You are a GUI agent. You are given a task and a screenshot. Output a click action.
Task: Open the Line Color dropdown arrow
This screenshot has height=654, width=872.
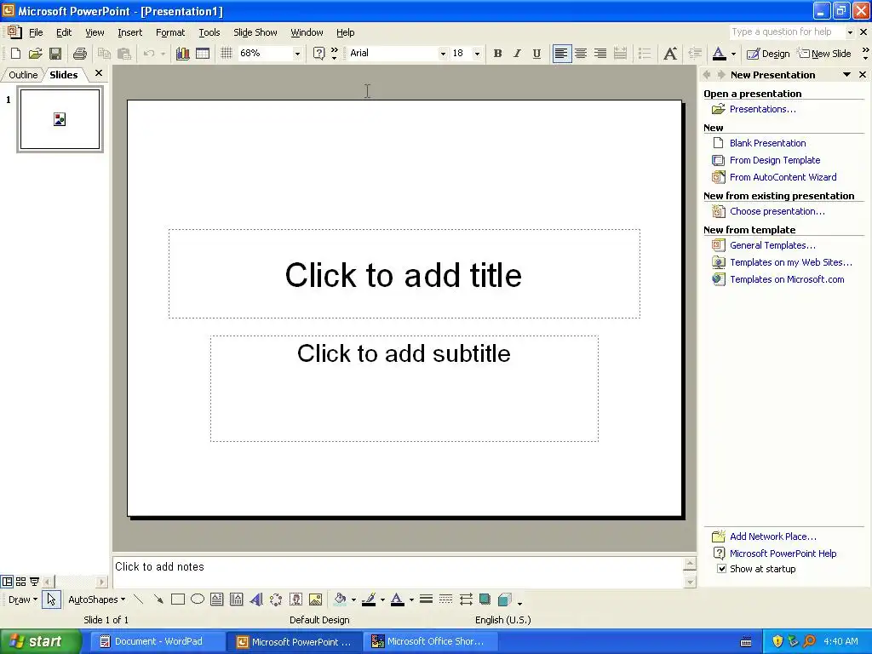382,599
